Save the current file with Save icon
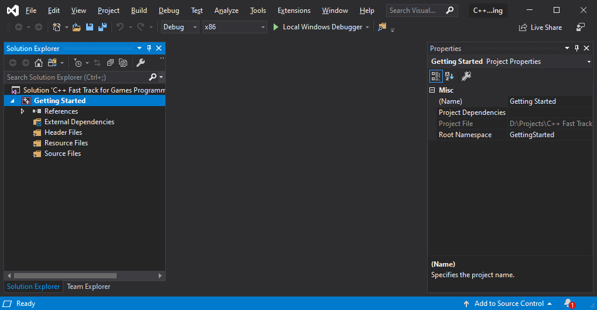The image size is (597, 310). pos(90,27)
